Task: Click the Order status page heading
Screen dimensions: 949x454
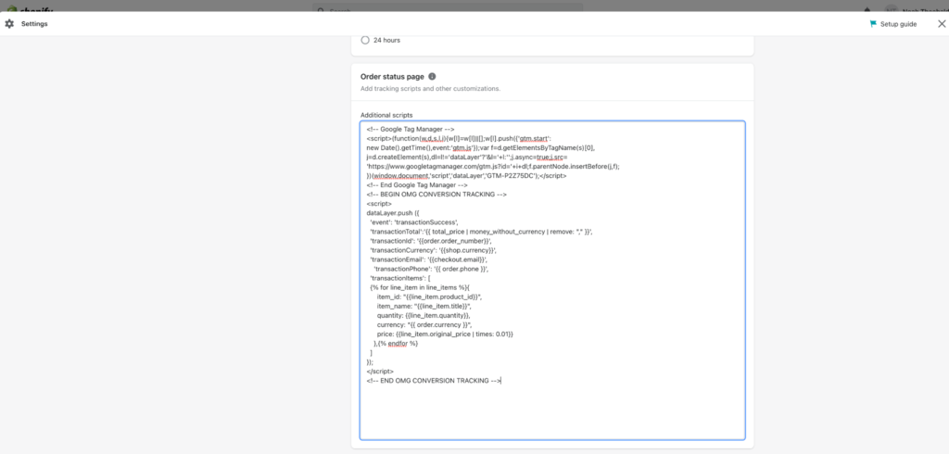Action: (392, 77)
